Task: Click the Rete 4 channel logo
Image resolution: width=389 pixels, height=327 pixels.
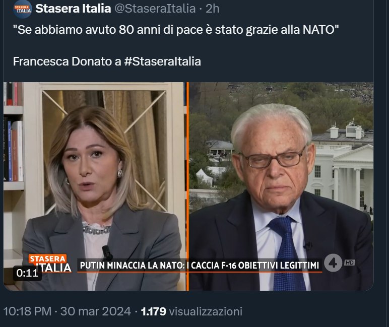Action: pyautogui.click(x=333, y=263)
